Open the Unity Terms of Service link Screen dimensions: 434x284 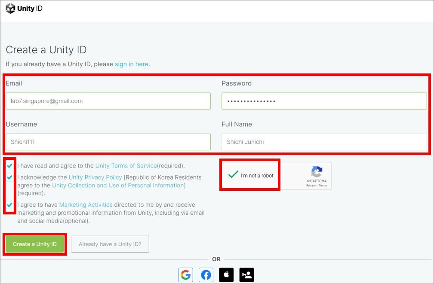tap(126, 166)
